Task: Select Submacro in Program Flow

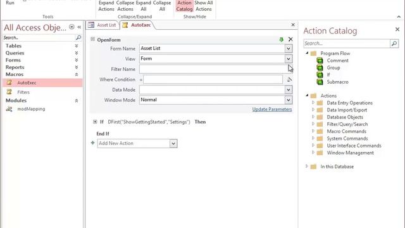Action: [337, 82]
